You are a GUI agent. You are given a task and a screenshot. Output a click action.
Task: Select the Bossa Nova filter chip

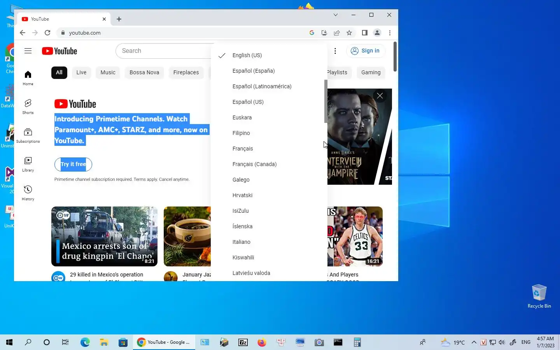click(x=144, y=72)
